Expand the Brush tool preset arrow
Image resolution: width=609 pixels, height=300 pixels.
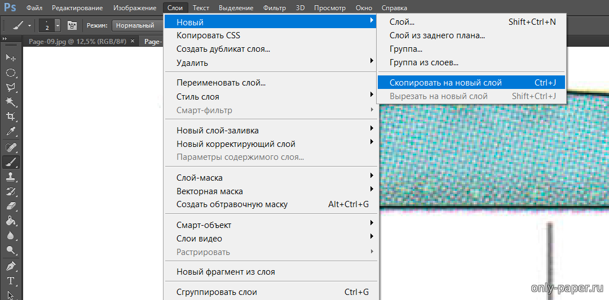30,25
